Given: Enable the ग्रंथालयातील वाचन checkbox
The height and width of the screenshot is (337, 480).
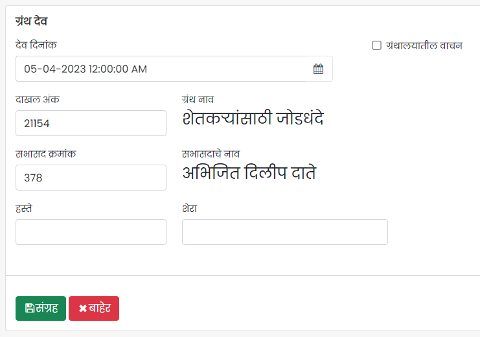Looking at the screenshot, I should tap(376, 45).
